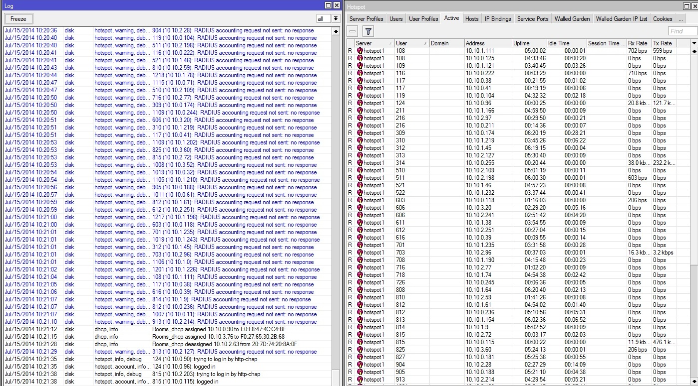Open the Users tab

[396, 19]
